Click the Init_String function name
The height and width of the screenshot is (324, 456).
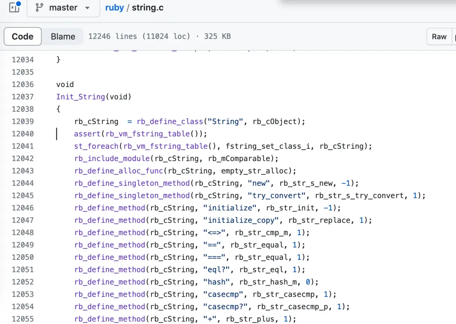[81, 97]
